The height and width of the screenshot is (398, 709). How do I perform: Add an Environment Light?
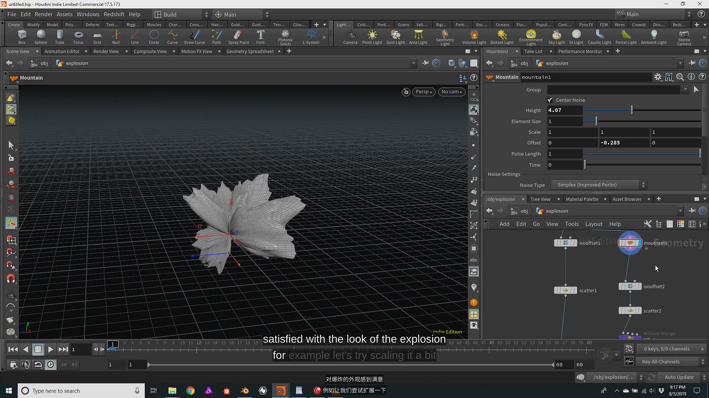pos(531,38)
